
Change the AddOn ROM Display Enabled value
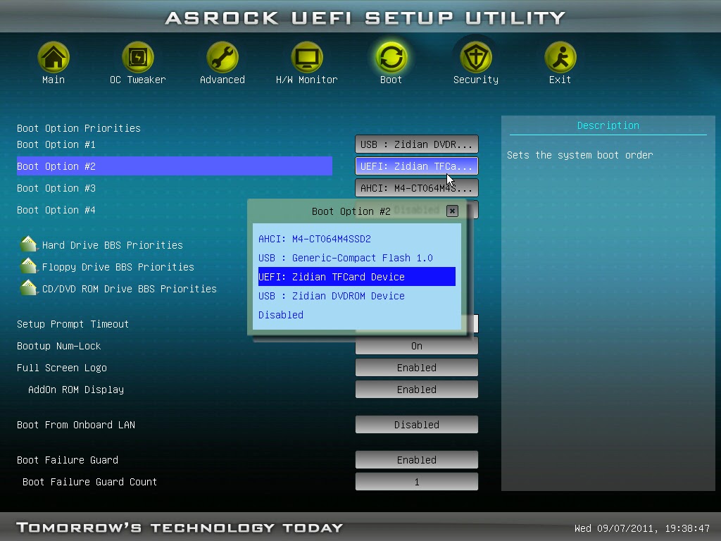point(417,389)
